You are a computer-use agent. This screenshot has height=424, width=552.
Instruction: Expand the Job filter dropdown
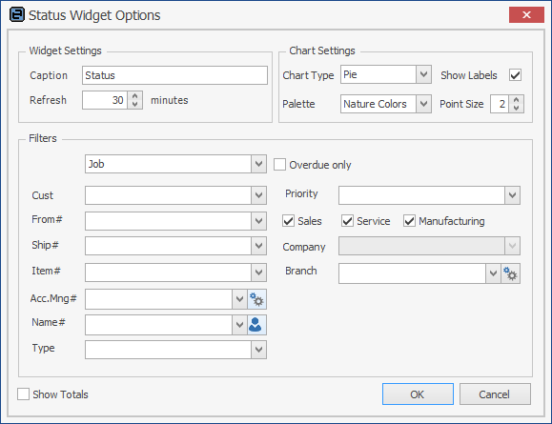click(258, 164)
